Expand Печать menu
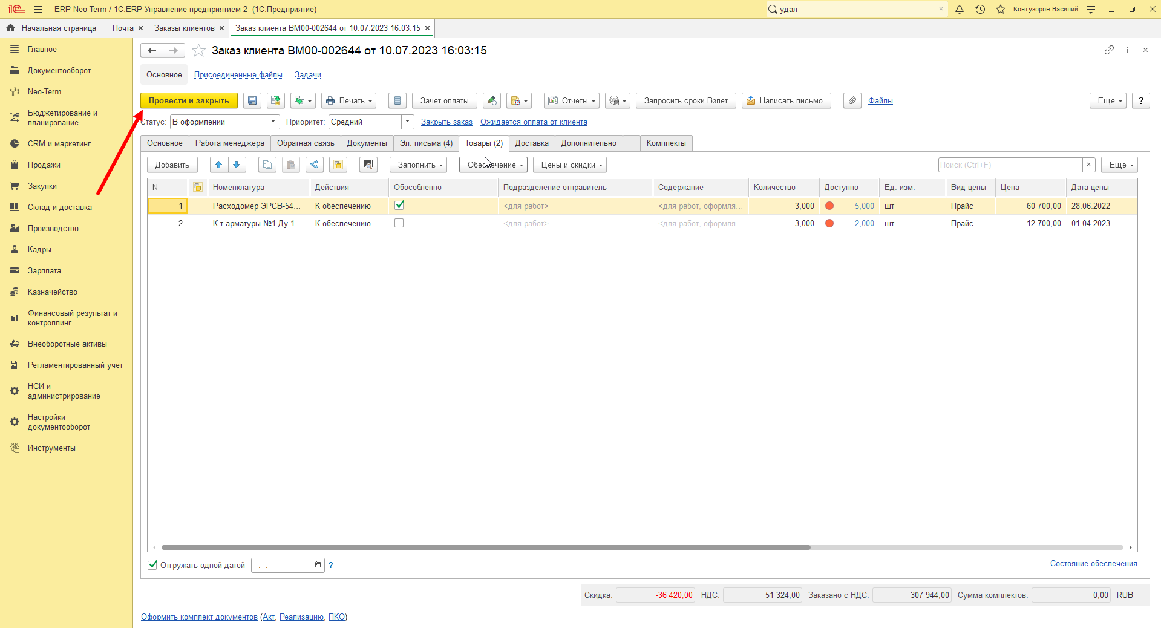 click(x=348, y=101)
